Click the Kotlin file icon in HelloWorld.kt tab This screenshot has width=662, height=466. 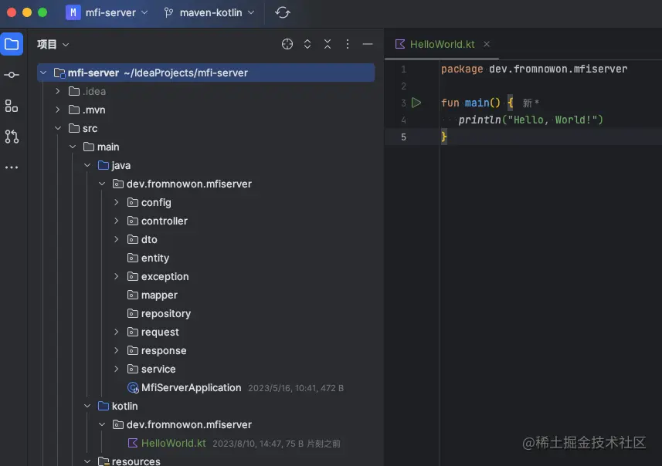pyautogui.click(x=399, y=44)
